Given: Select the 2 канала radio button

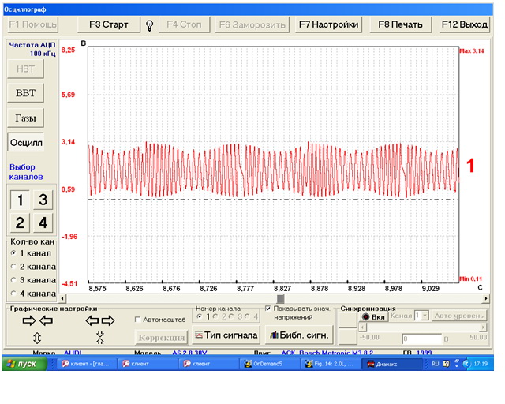Looking at the screenshot, I should (13, 267).
